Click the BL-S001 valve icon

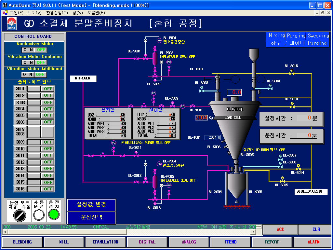(145, 58)
